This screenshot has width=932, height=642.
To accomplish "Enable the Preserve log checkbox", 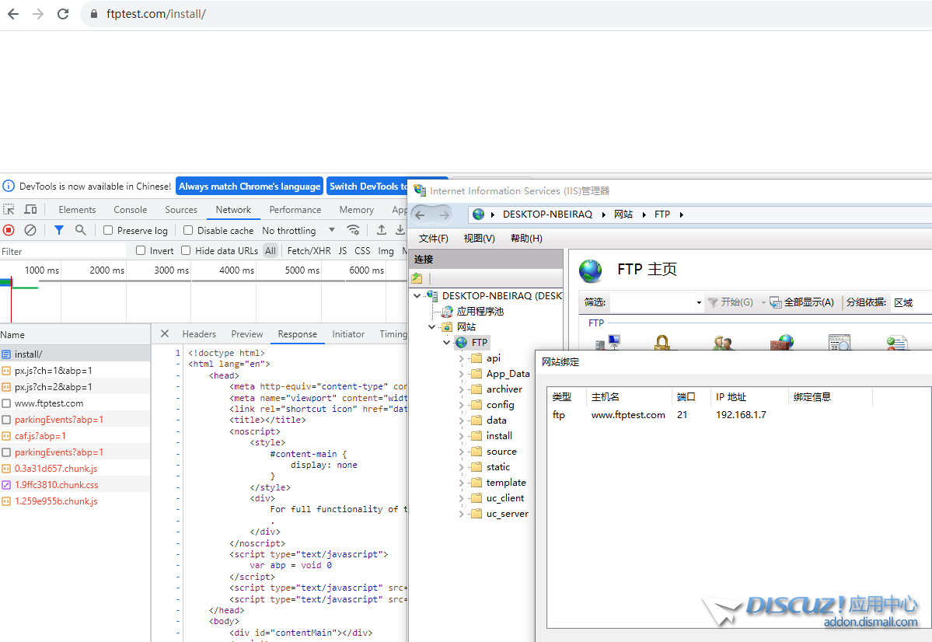I will 108,230.
